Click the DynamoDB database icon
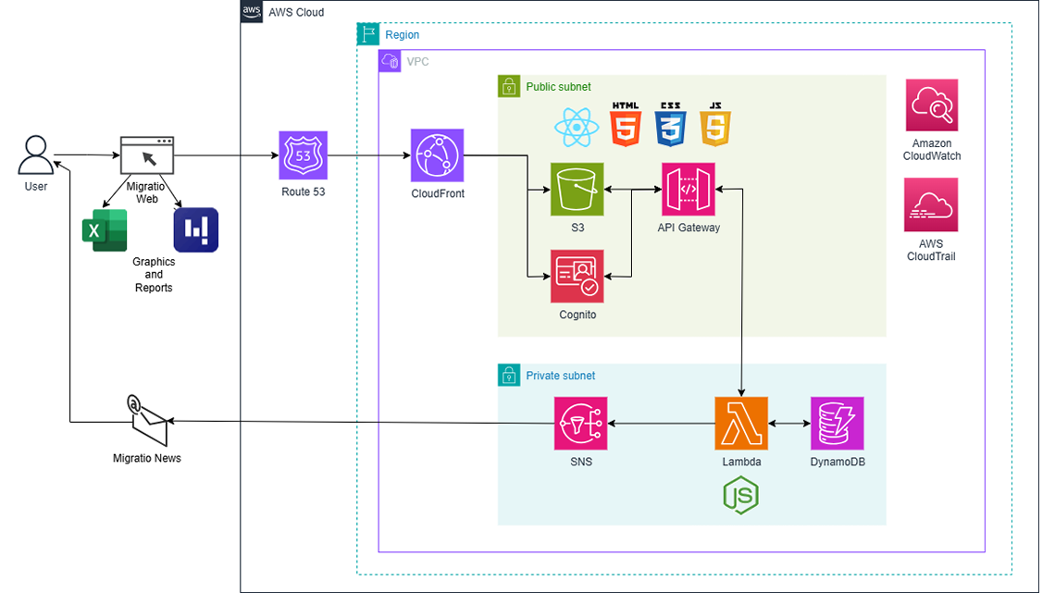 pyautogui.click(x=837, y=422)
